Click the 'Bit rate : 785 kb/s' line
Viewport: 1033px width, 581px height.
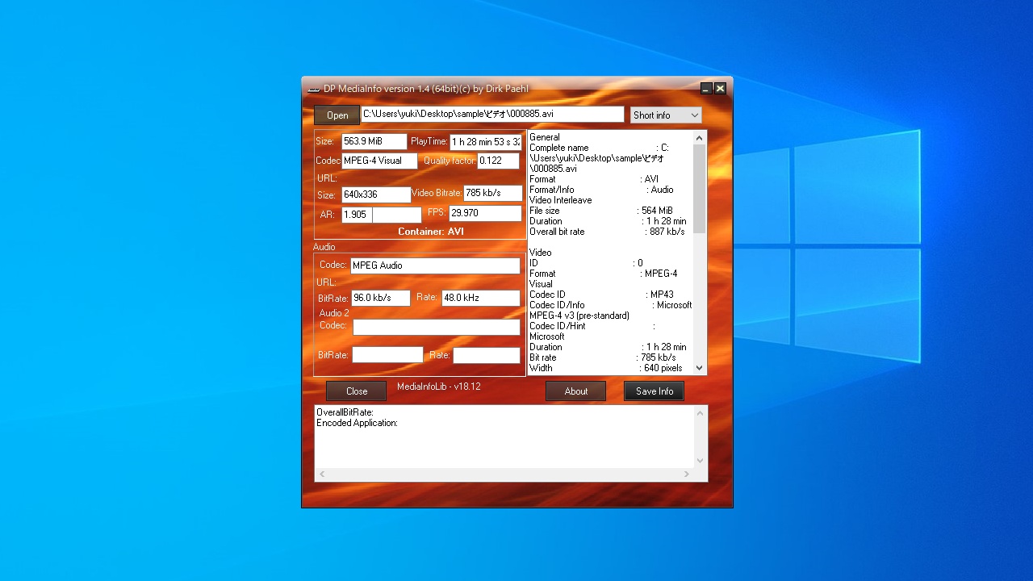[x=603, y=357]
